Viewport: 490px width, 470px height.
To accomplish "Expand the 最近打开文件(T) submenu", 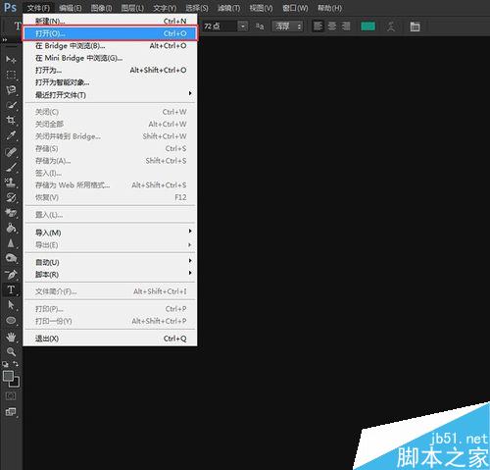I will click(x=110, y=95).
